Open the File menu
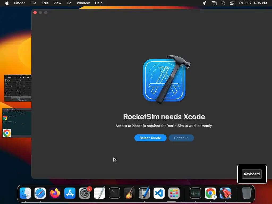Screen dimensions: 272x204 click(x=33, y=3)
